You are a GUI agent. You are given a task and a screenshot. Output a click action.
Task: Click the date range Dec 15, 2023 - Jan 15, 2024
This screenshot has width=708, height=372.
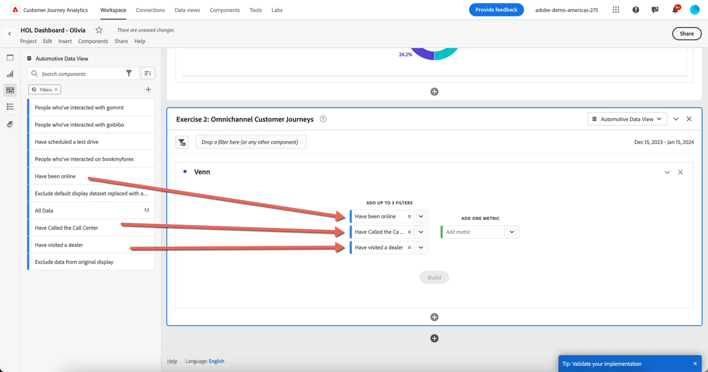click(x=664, y=142)
